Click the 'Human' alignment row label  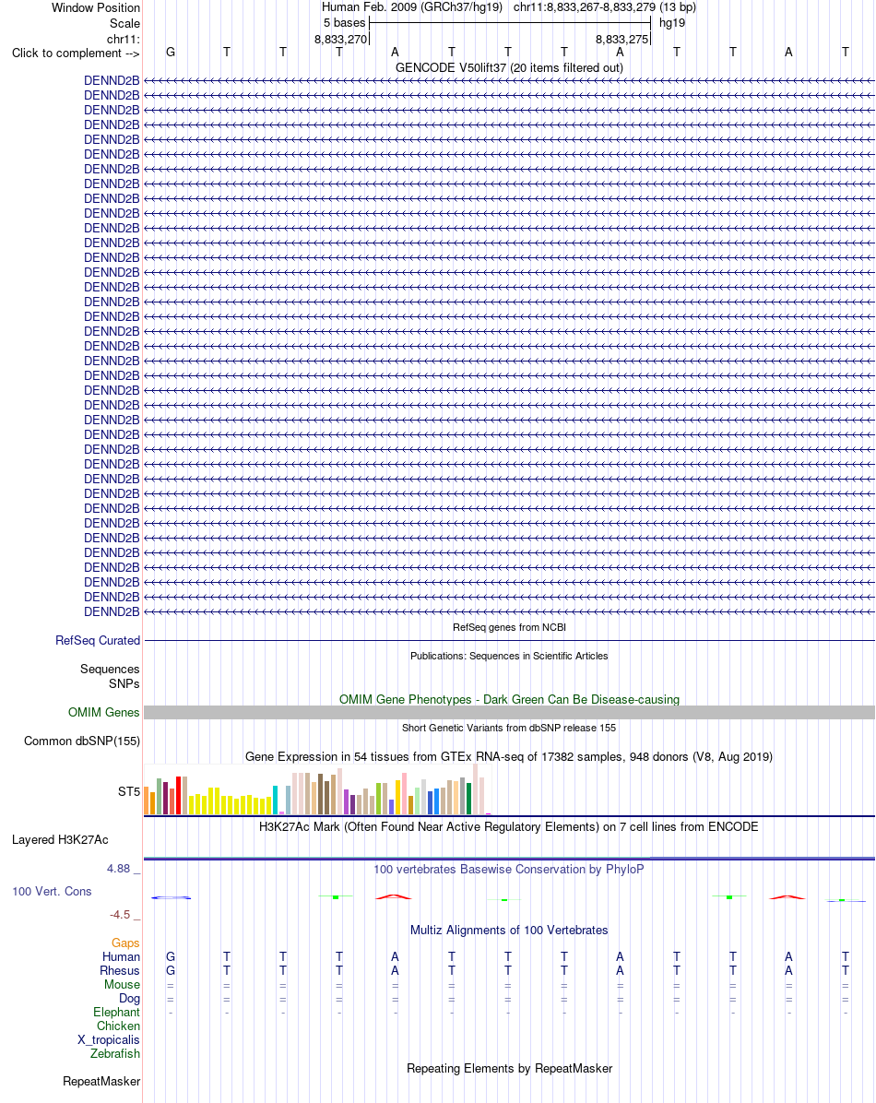[x=121, y=956]
